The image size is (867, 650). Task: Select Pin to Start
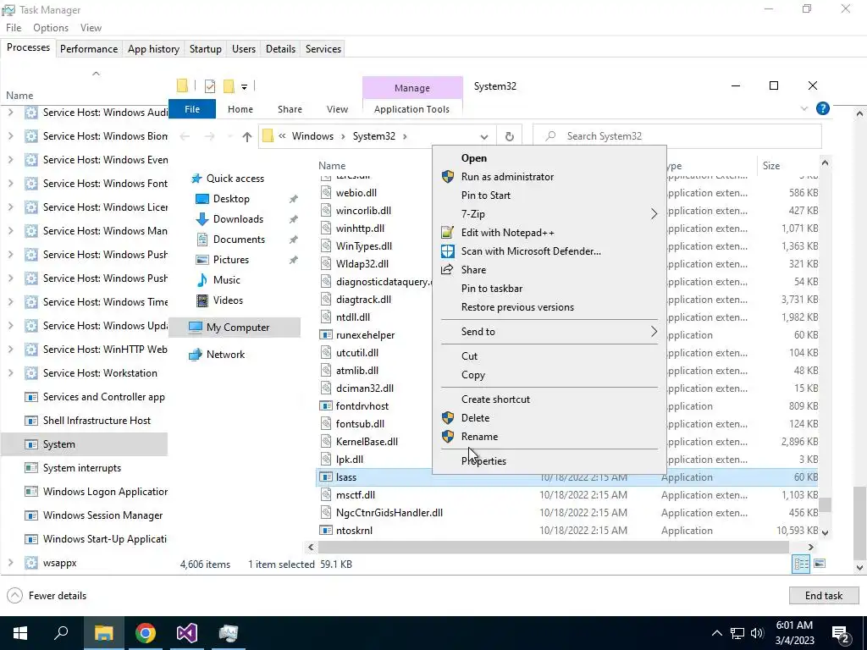tap(485, 196)
